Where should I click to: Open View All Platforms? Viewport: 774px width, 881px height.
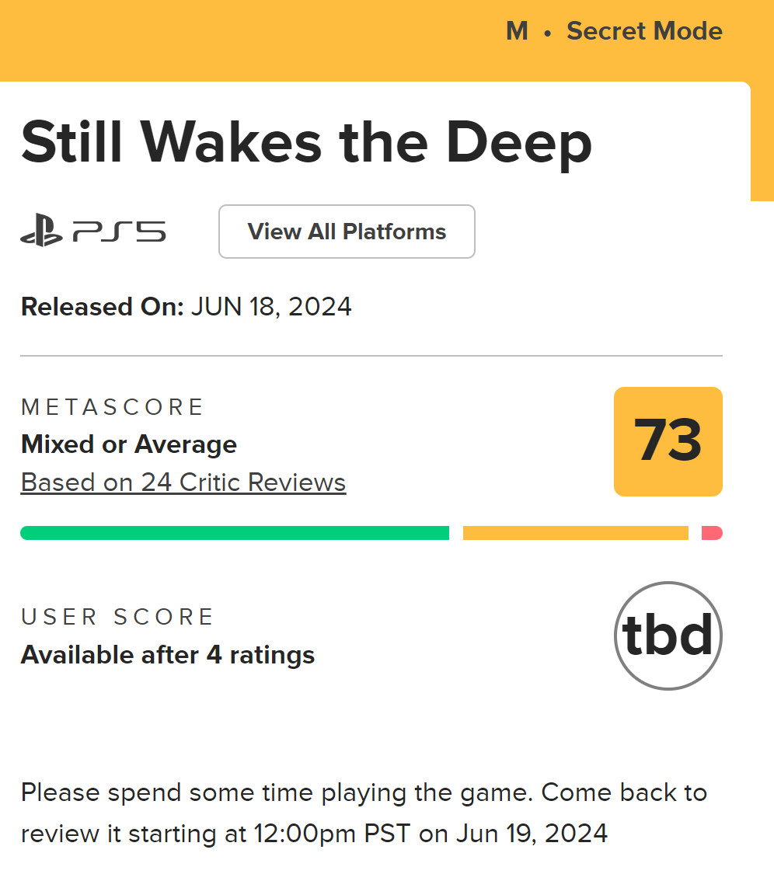[347, 231]
